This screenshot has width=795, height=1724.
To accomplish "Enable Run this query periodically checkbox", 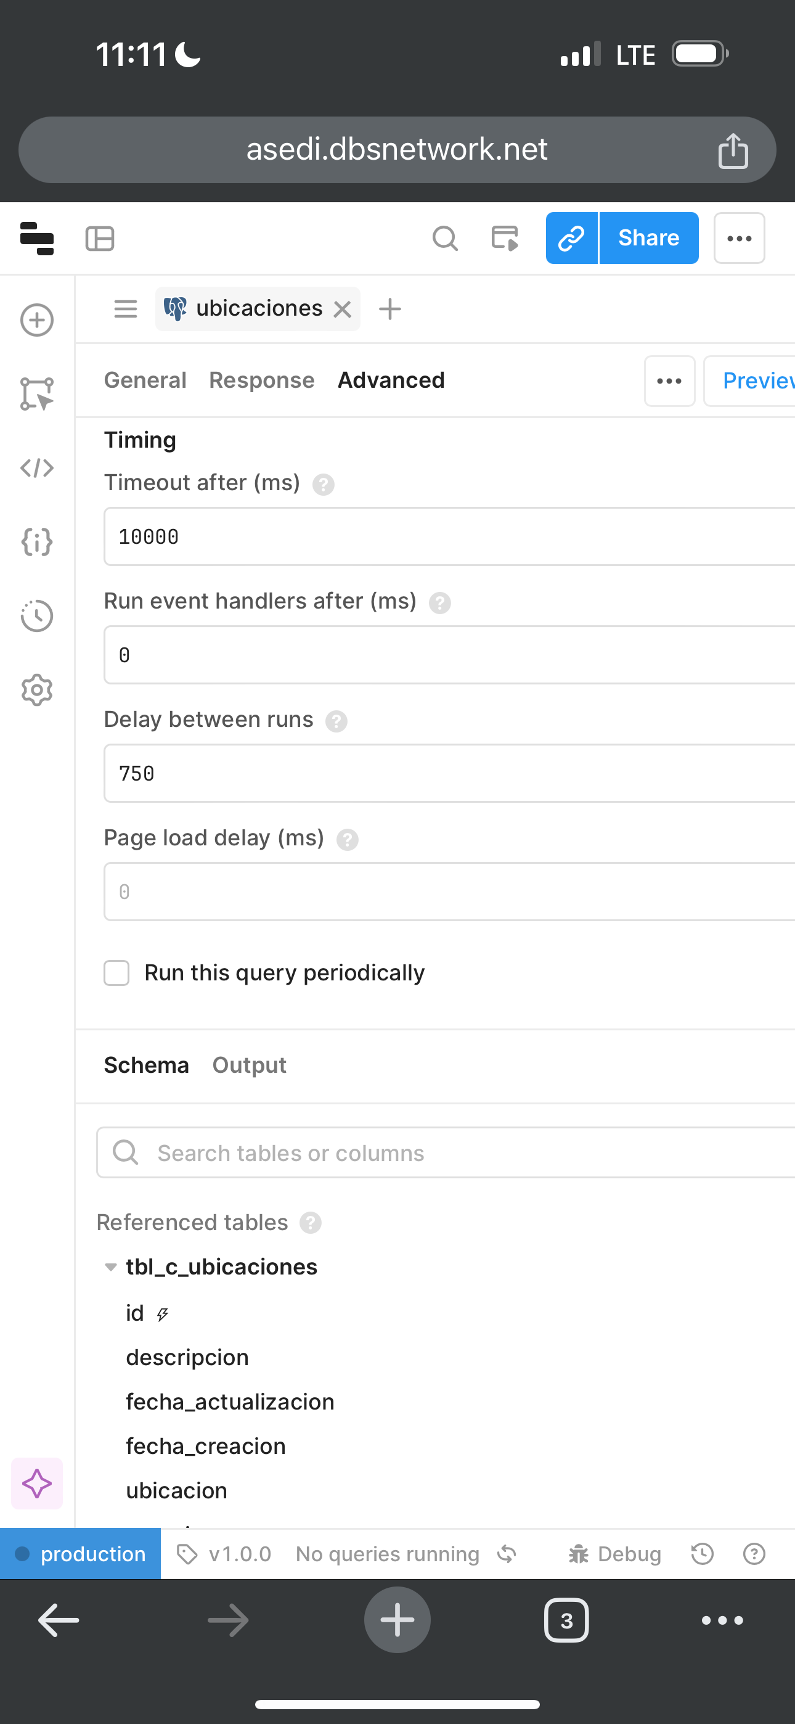I will (x=116, y=973).
